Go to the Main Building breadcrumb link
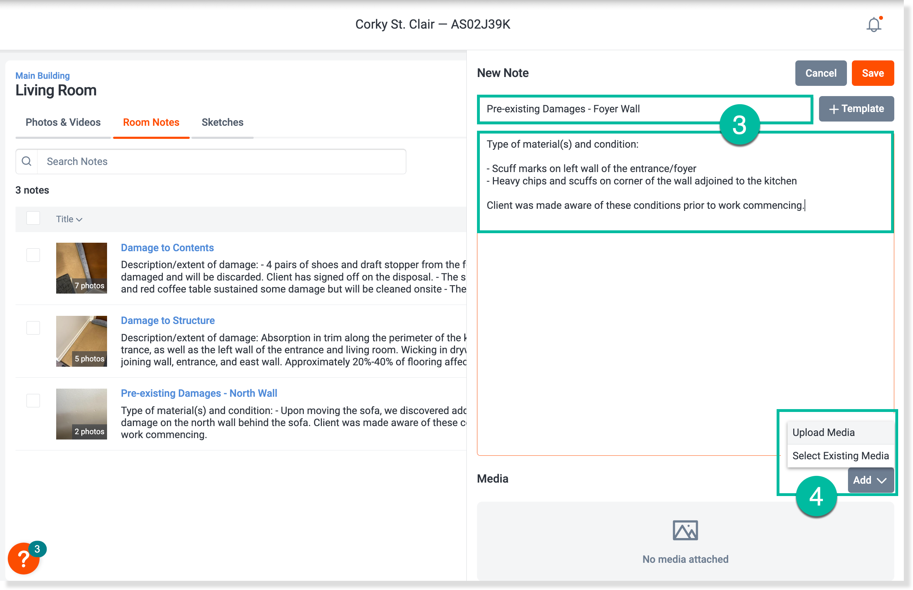The image size is (913, 590). click(x=42, y=76)
